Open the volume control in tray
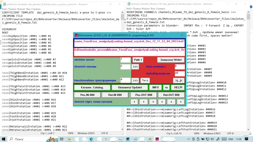This screenshot has width=253, height=142. coord(212,139)
